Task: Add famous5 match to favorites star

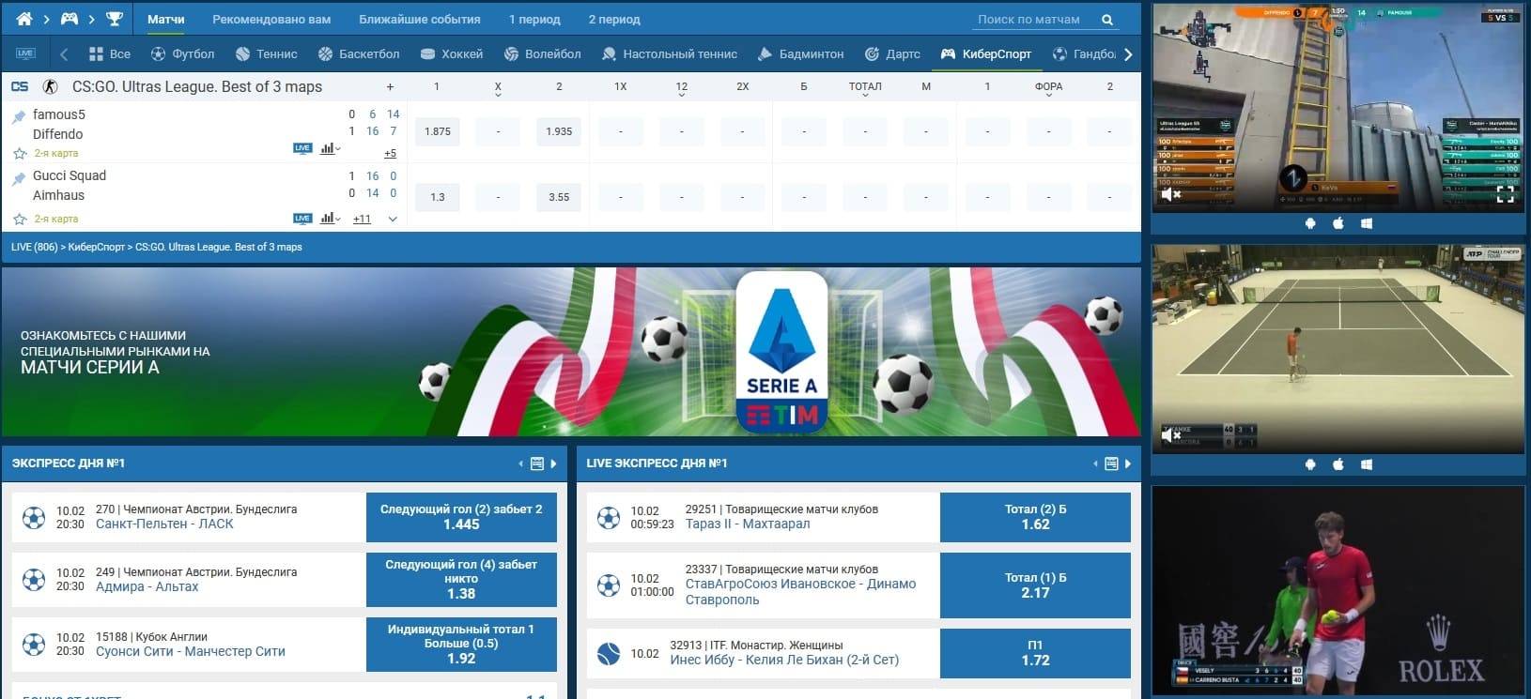Action: click(20, 153)
